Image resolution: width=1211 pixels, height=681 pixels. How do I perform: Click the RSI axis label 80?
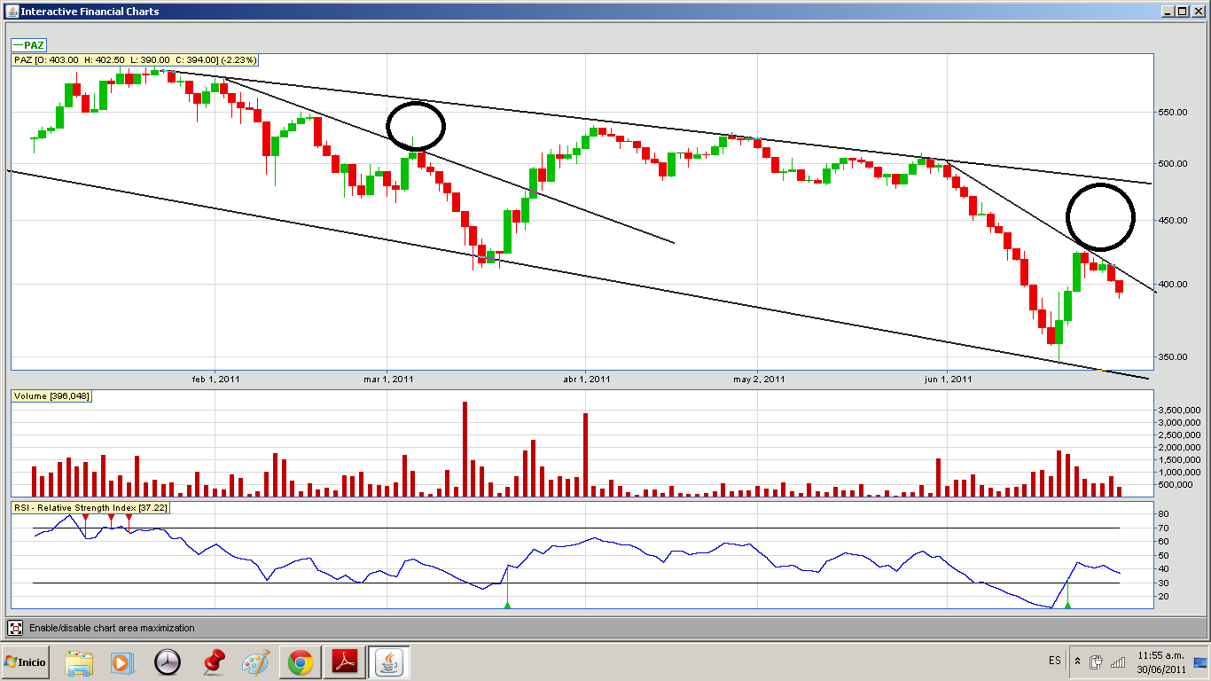tap(1163, 514)
